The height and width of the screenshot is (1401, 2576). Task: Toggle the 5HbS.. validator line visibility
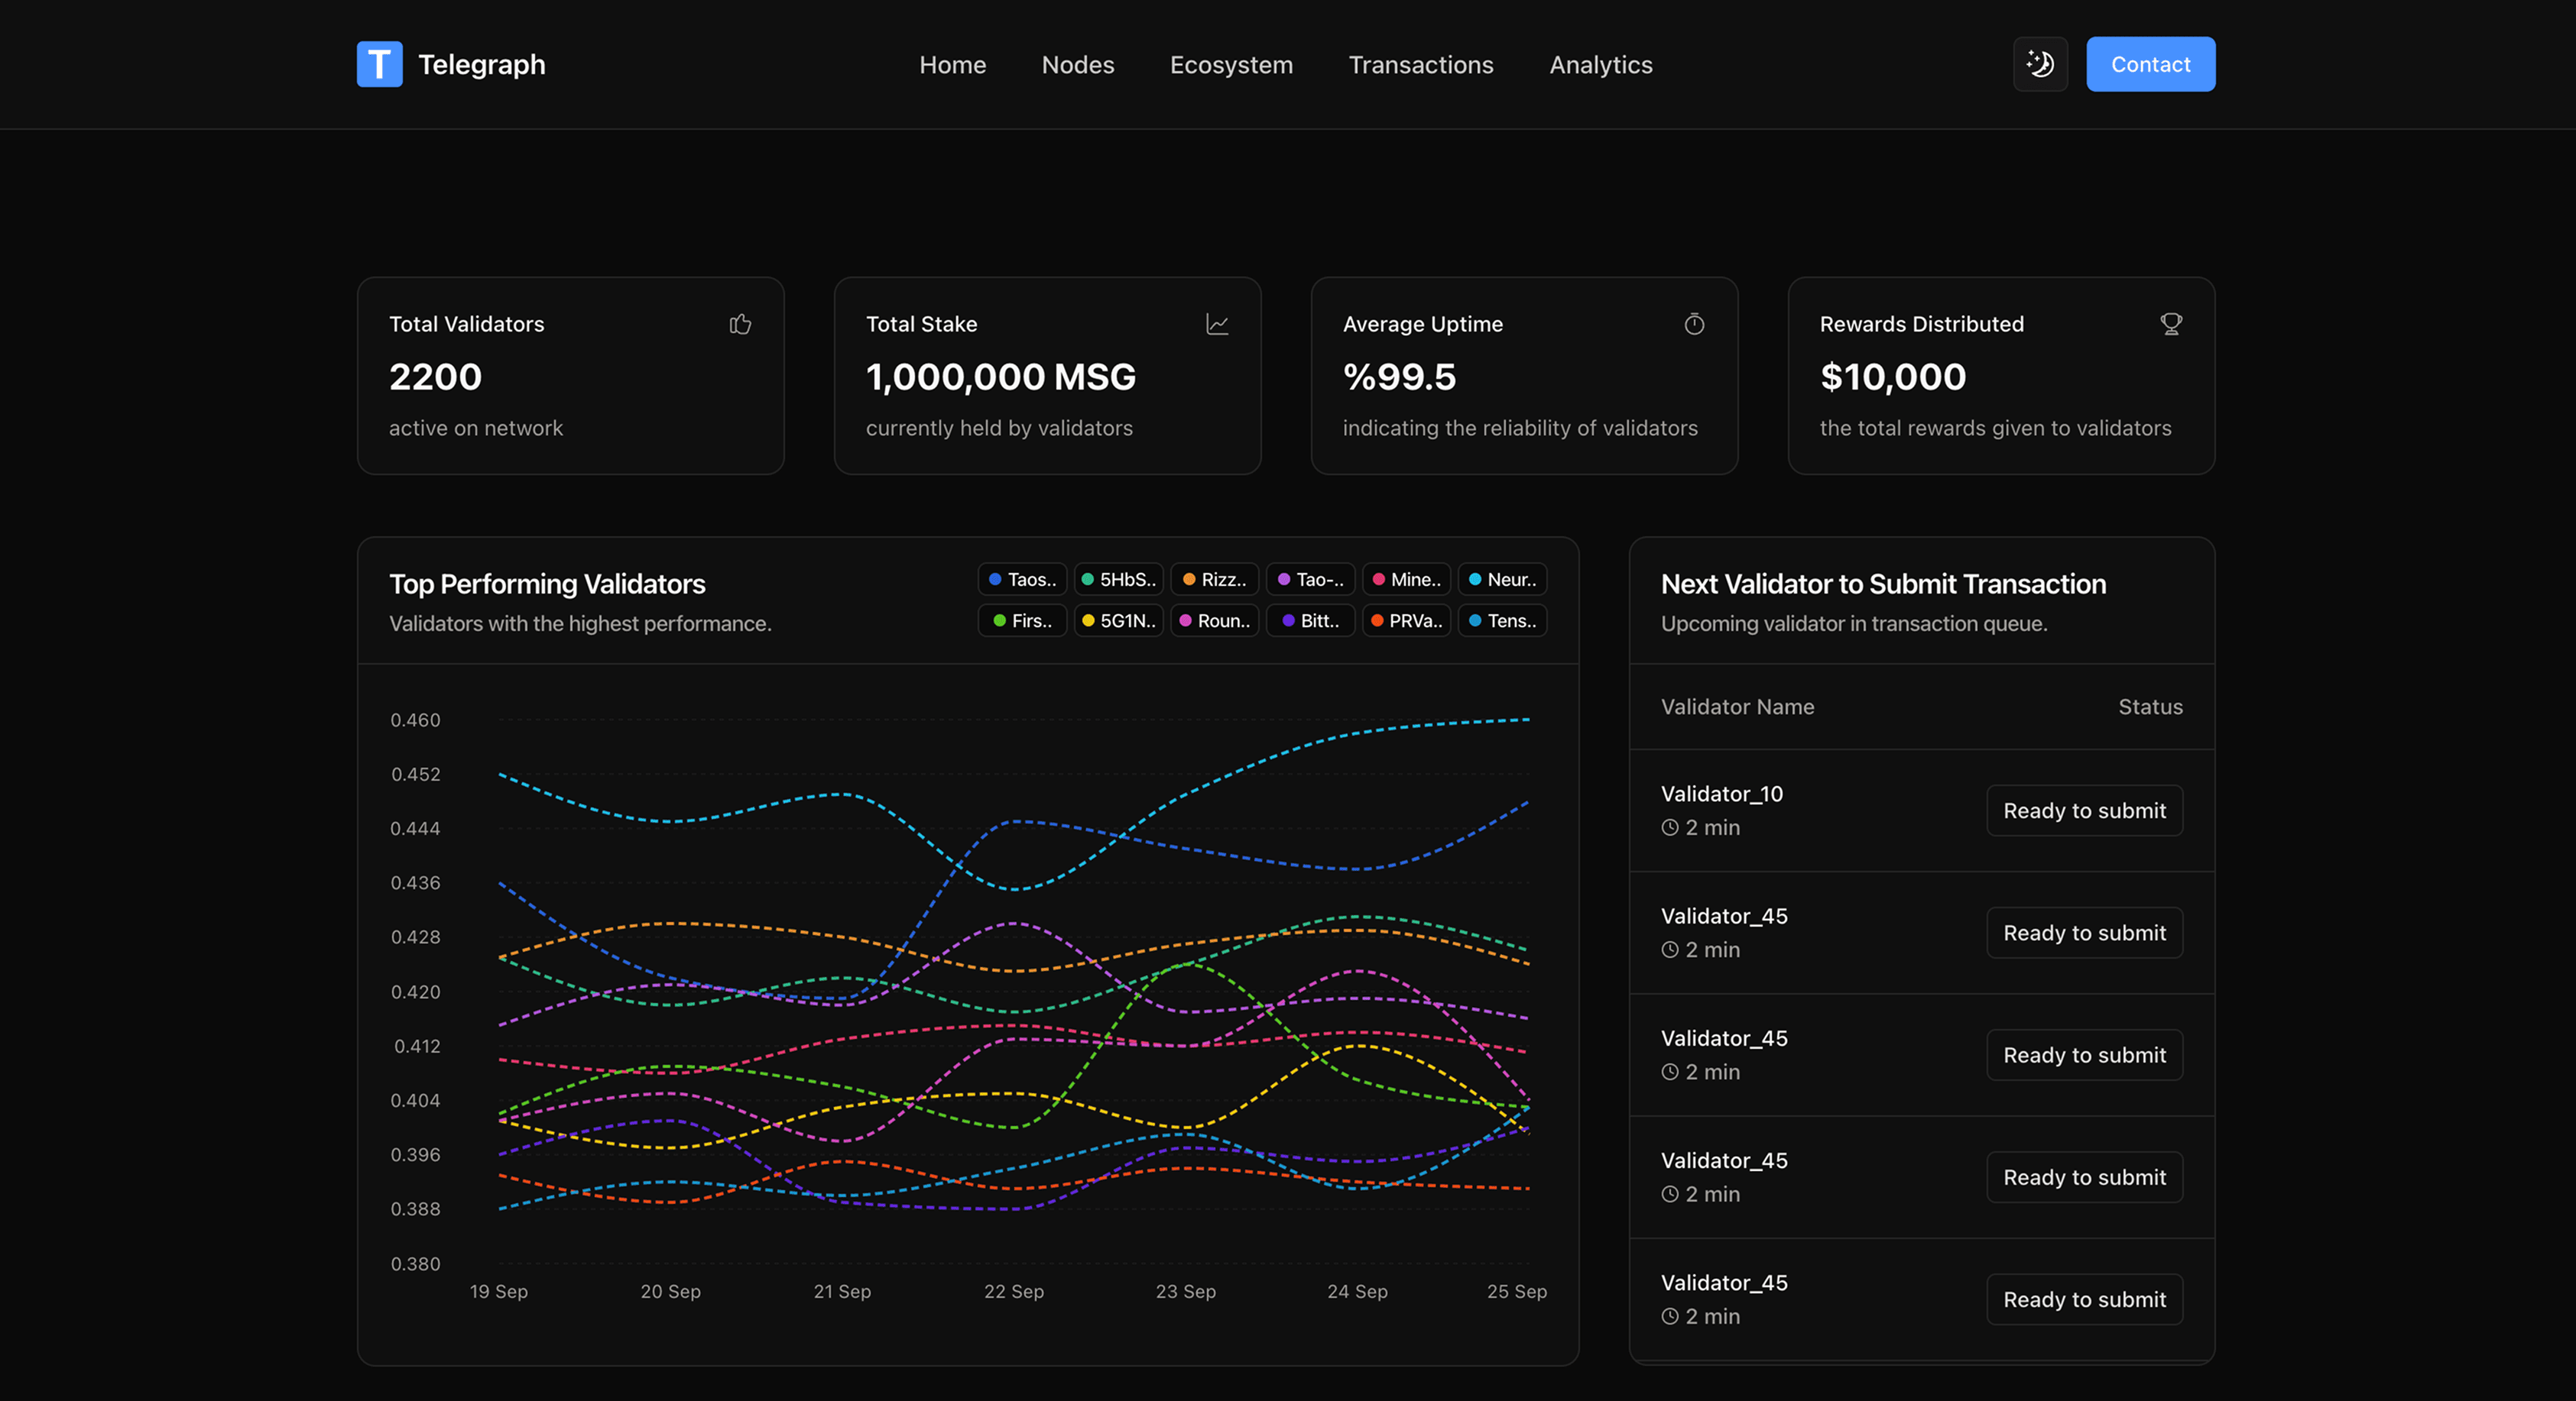coord(1122,578)
